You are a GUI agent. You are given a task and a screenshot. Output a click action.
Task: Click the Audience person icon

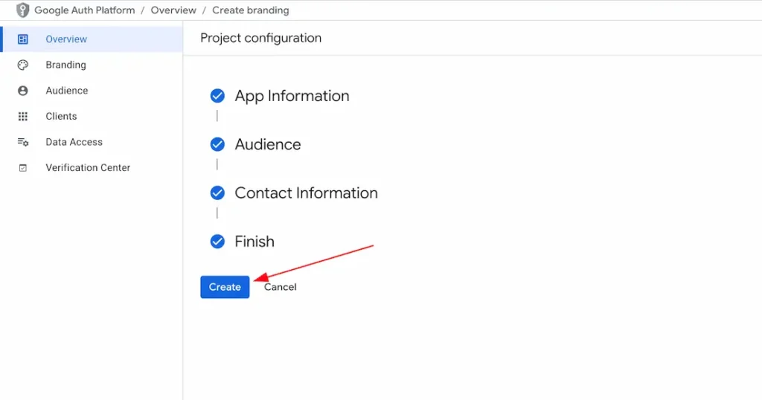[23, 91]
